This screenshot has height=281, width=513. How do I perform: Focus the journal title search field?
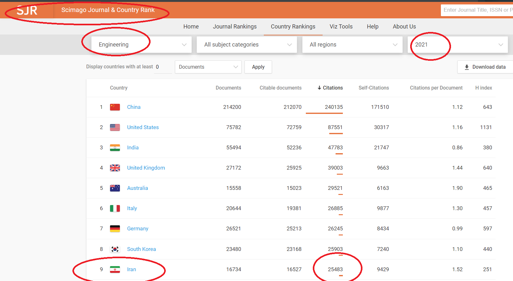pyautogui.click(x=477, y=10)
